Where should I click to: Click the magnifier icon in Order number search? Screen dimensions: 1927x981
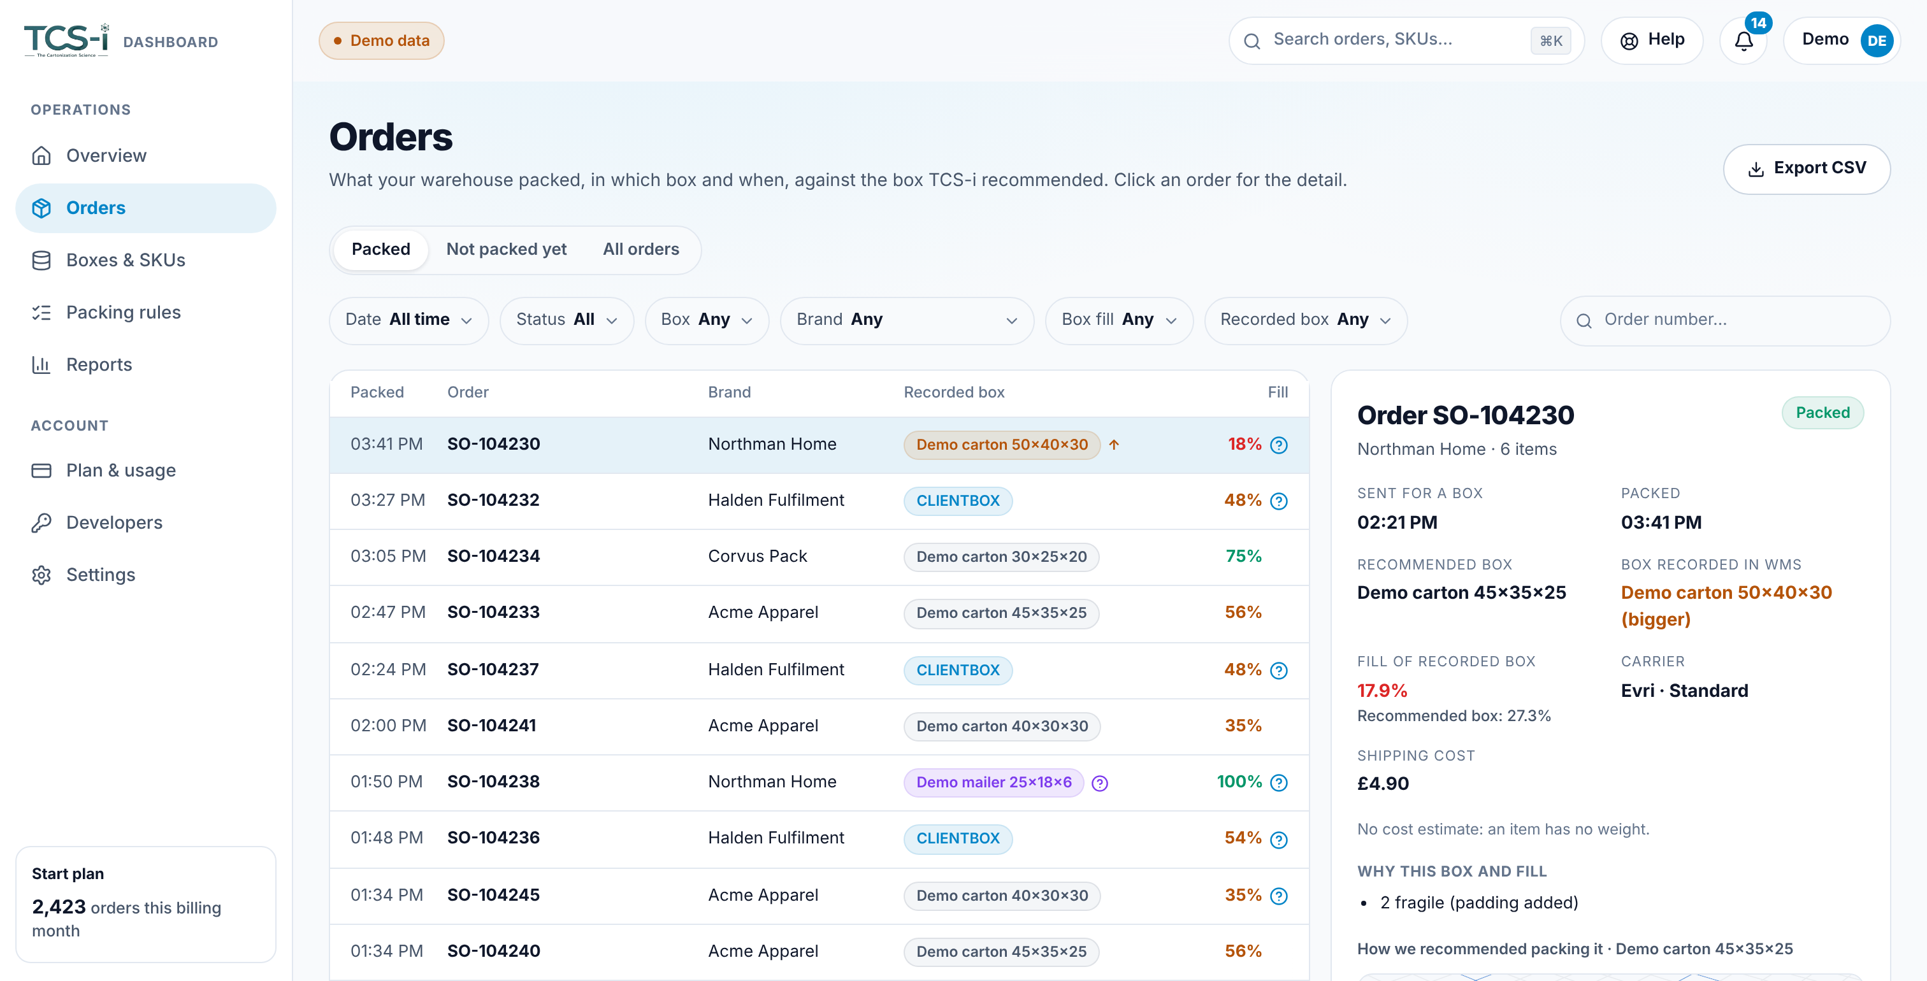(x=1583, y=321)
